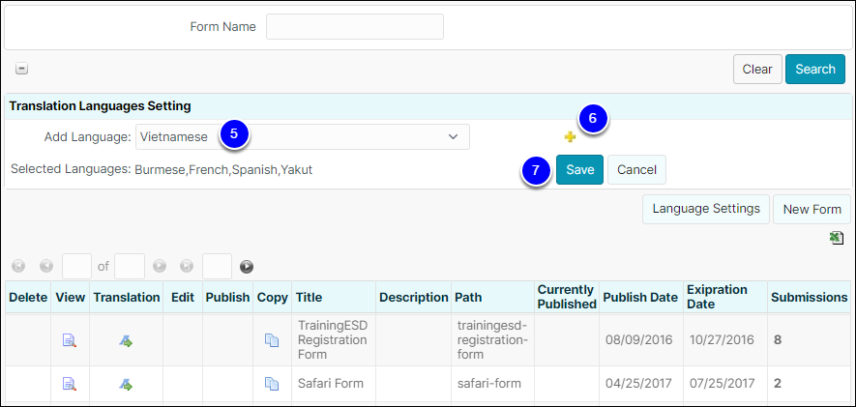Image resolution: width=856 pixels, height=407 pixels.
Task: Save the translation language settings
Action: [x=579, y=170]
